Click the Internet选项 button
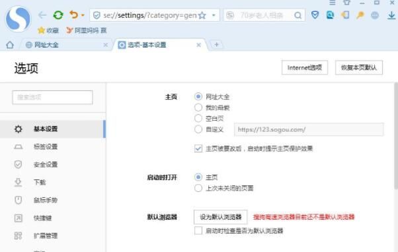398x252 pixels. pyautogui.click(x=305, y=68)
